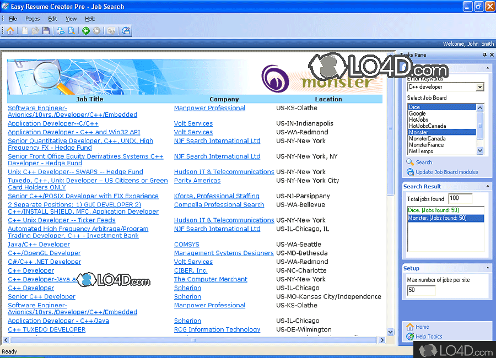This screenshot has height=358, width=496.
Task: Click the Update Job Board modules icon
Action: click(410, 172)
